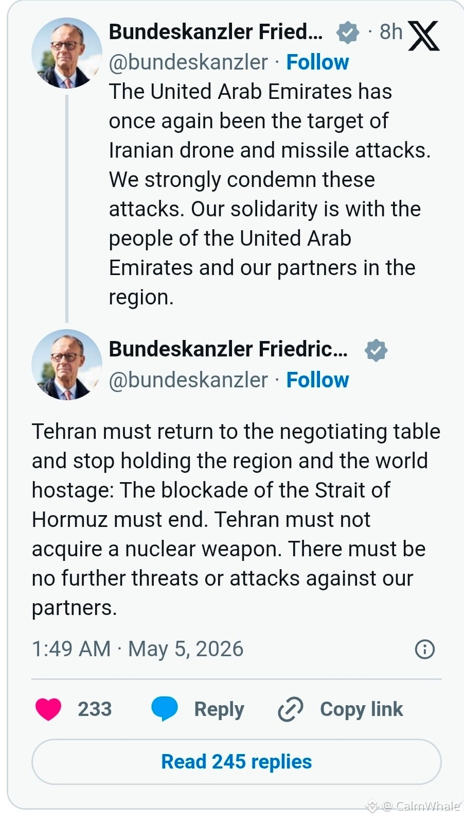Viewport: 464px width, 819px height.
Task: Follow @bundeskanzler from the first tweet
Action: pyautogui.click(x=317, y=62)
